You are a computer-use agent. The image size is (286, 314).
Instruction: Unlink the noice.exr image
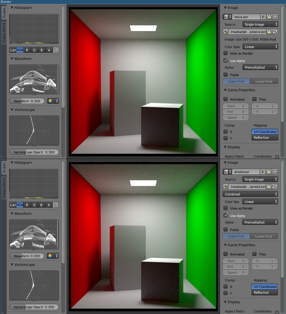click(274, 17)
